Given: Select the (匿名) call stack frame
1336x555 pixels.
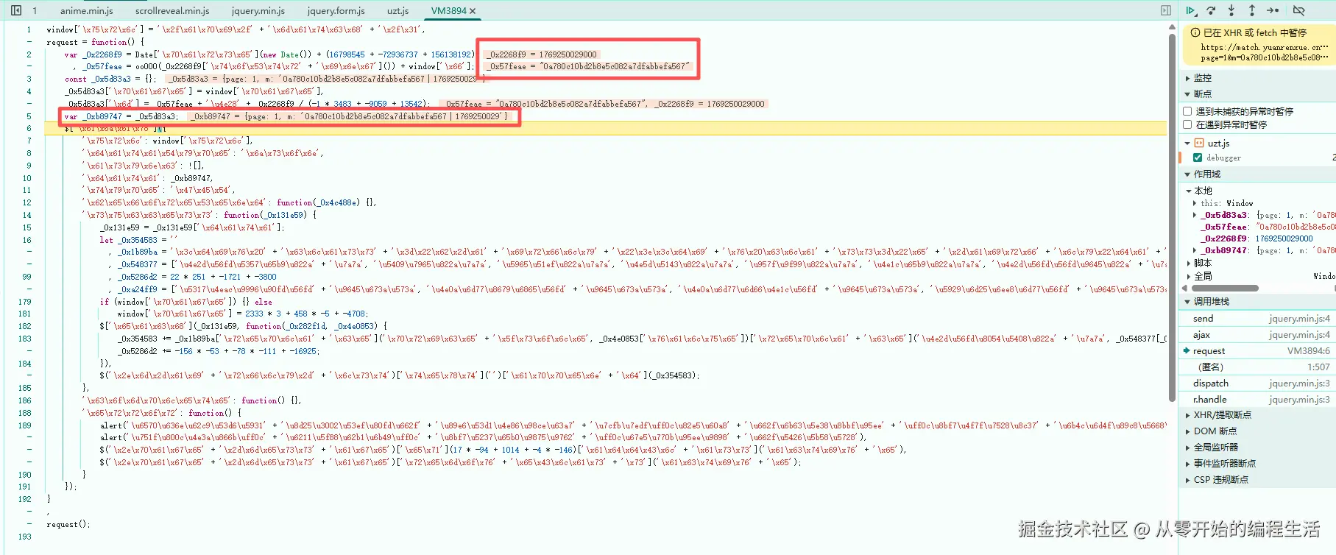Looking at the screenshot, I should [1259, 367].
